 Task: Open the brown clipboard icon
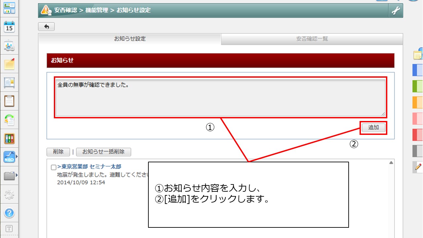[9, 101]
